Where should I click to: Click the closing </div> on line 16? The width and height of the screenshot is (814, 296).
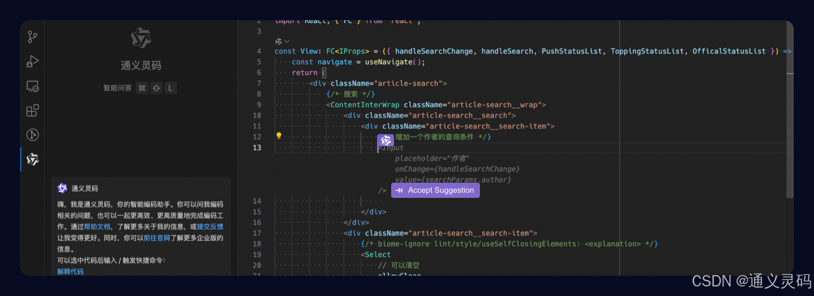(356, 223)
